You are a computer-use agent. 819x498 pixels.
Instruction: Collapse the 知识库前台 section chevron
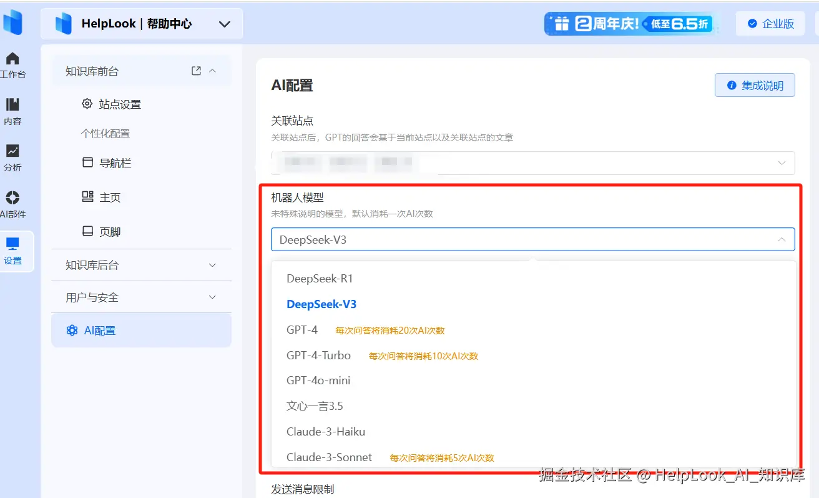(212, 71)
